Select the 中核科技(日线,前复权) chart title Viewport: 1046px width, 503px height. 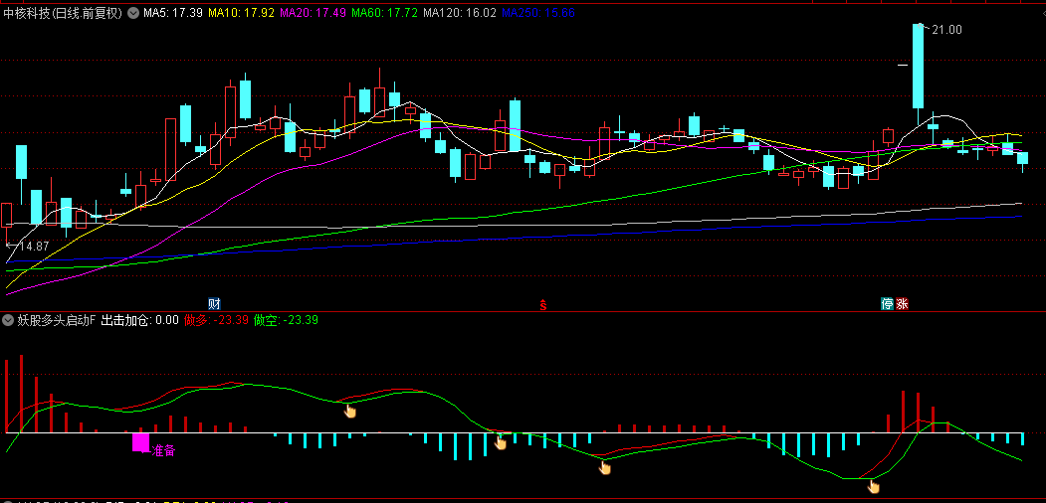coord(63,12)
